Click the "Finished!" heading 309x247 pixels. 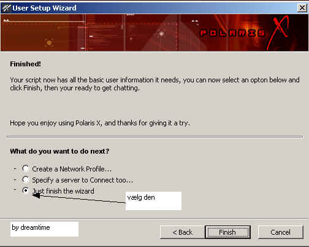[26, 64]
